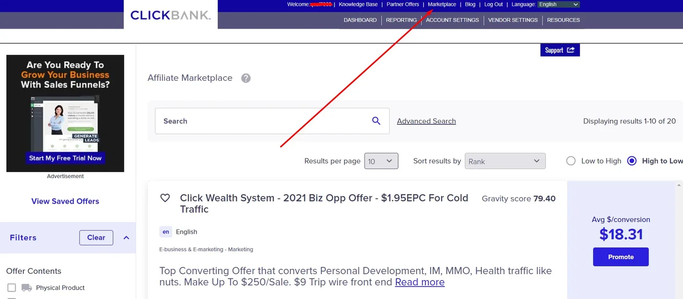Image resolution: width=683 pixels, height=299 pixels.
Task: Select the High to Low radio button
Action: click(632, 161)
